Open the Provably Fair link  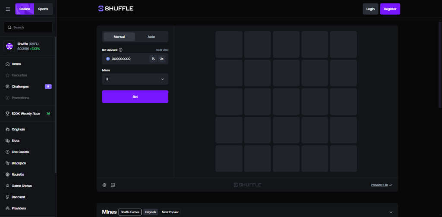click(379, 185)
